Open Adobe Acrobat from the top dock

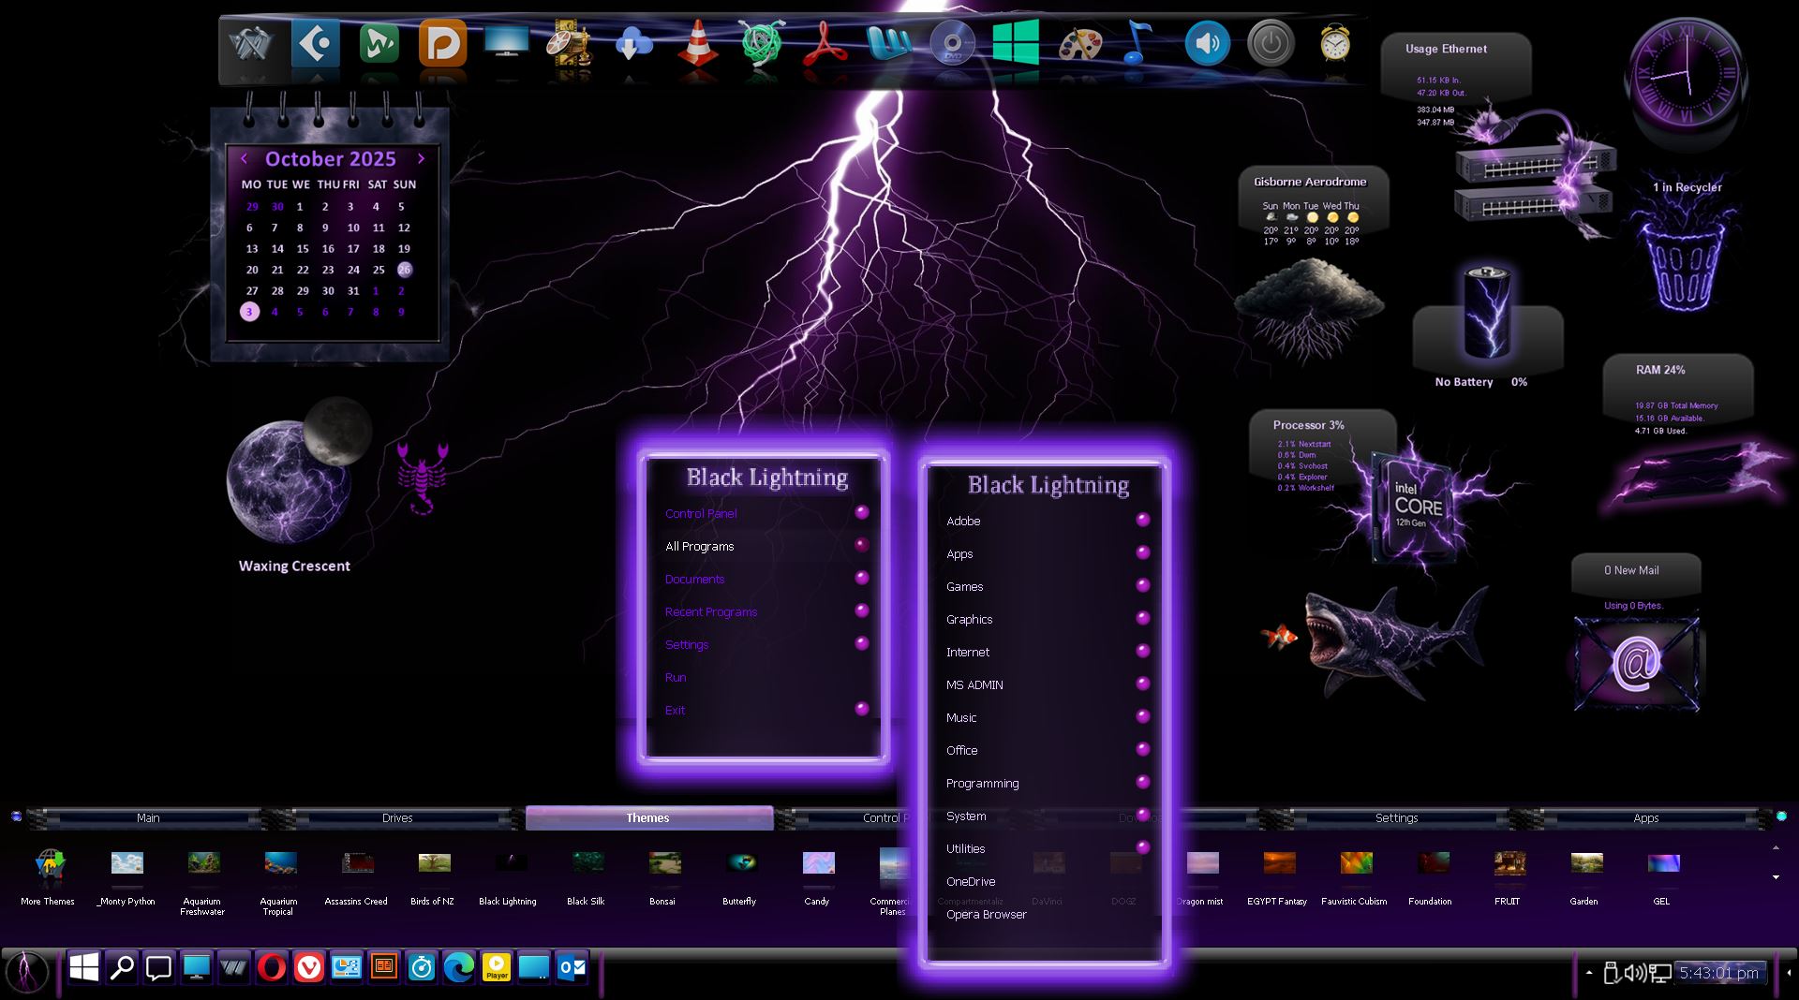coord(825,45)
